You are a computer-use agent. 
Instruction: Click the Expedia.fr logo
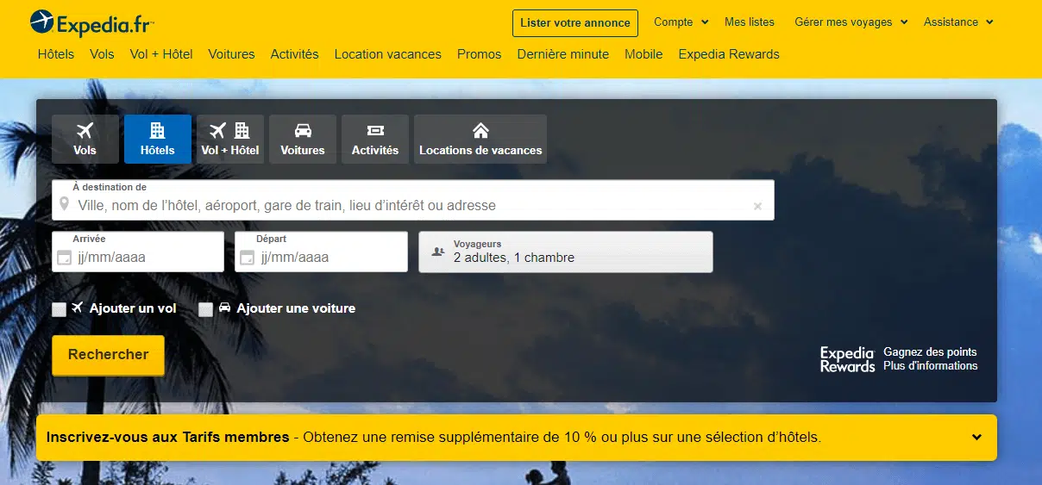92,22
